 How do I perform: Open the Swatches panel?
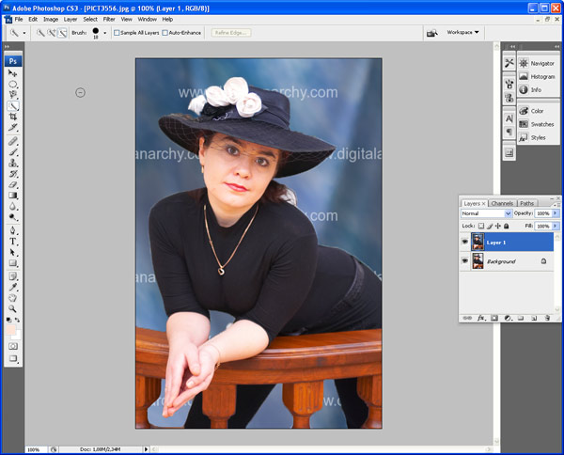click(542, 124)
